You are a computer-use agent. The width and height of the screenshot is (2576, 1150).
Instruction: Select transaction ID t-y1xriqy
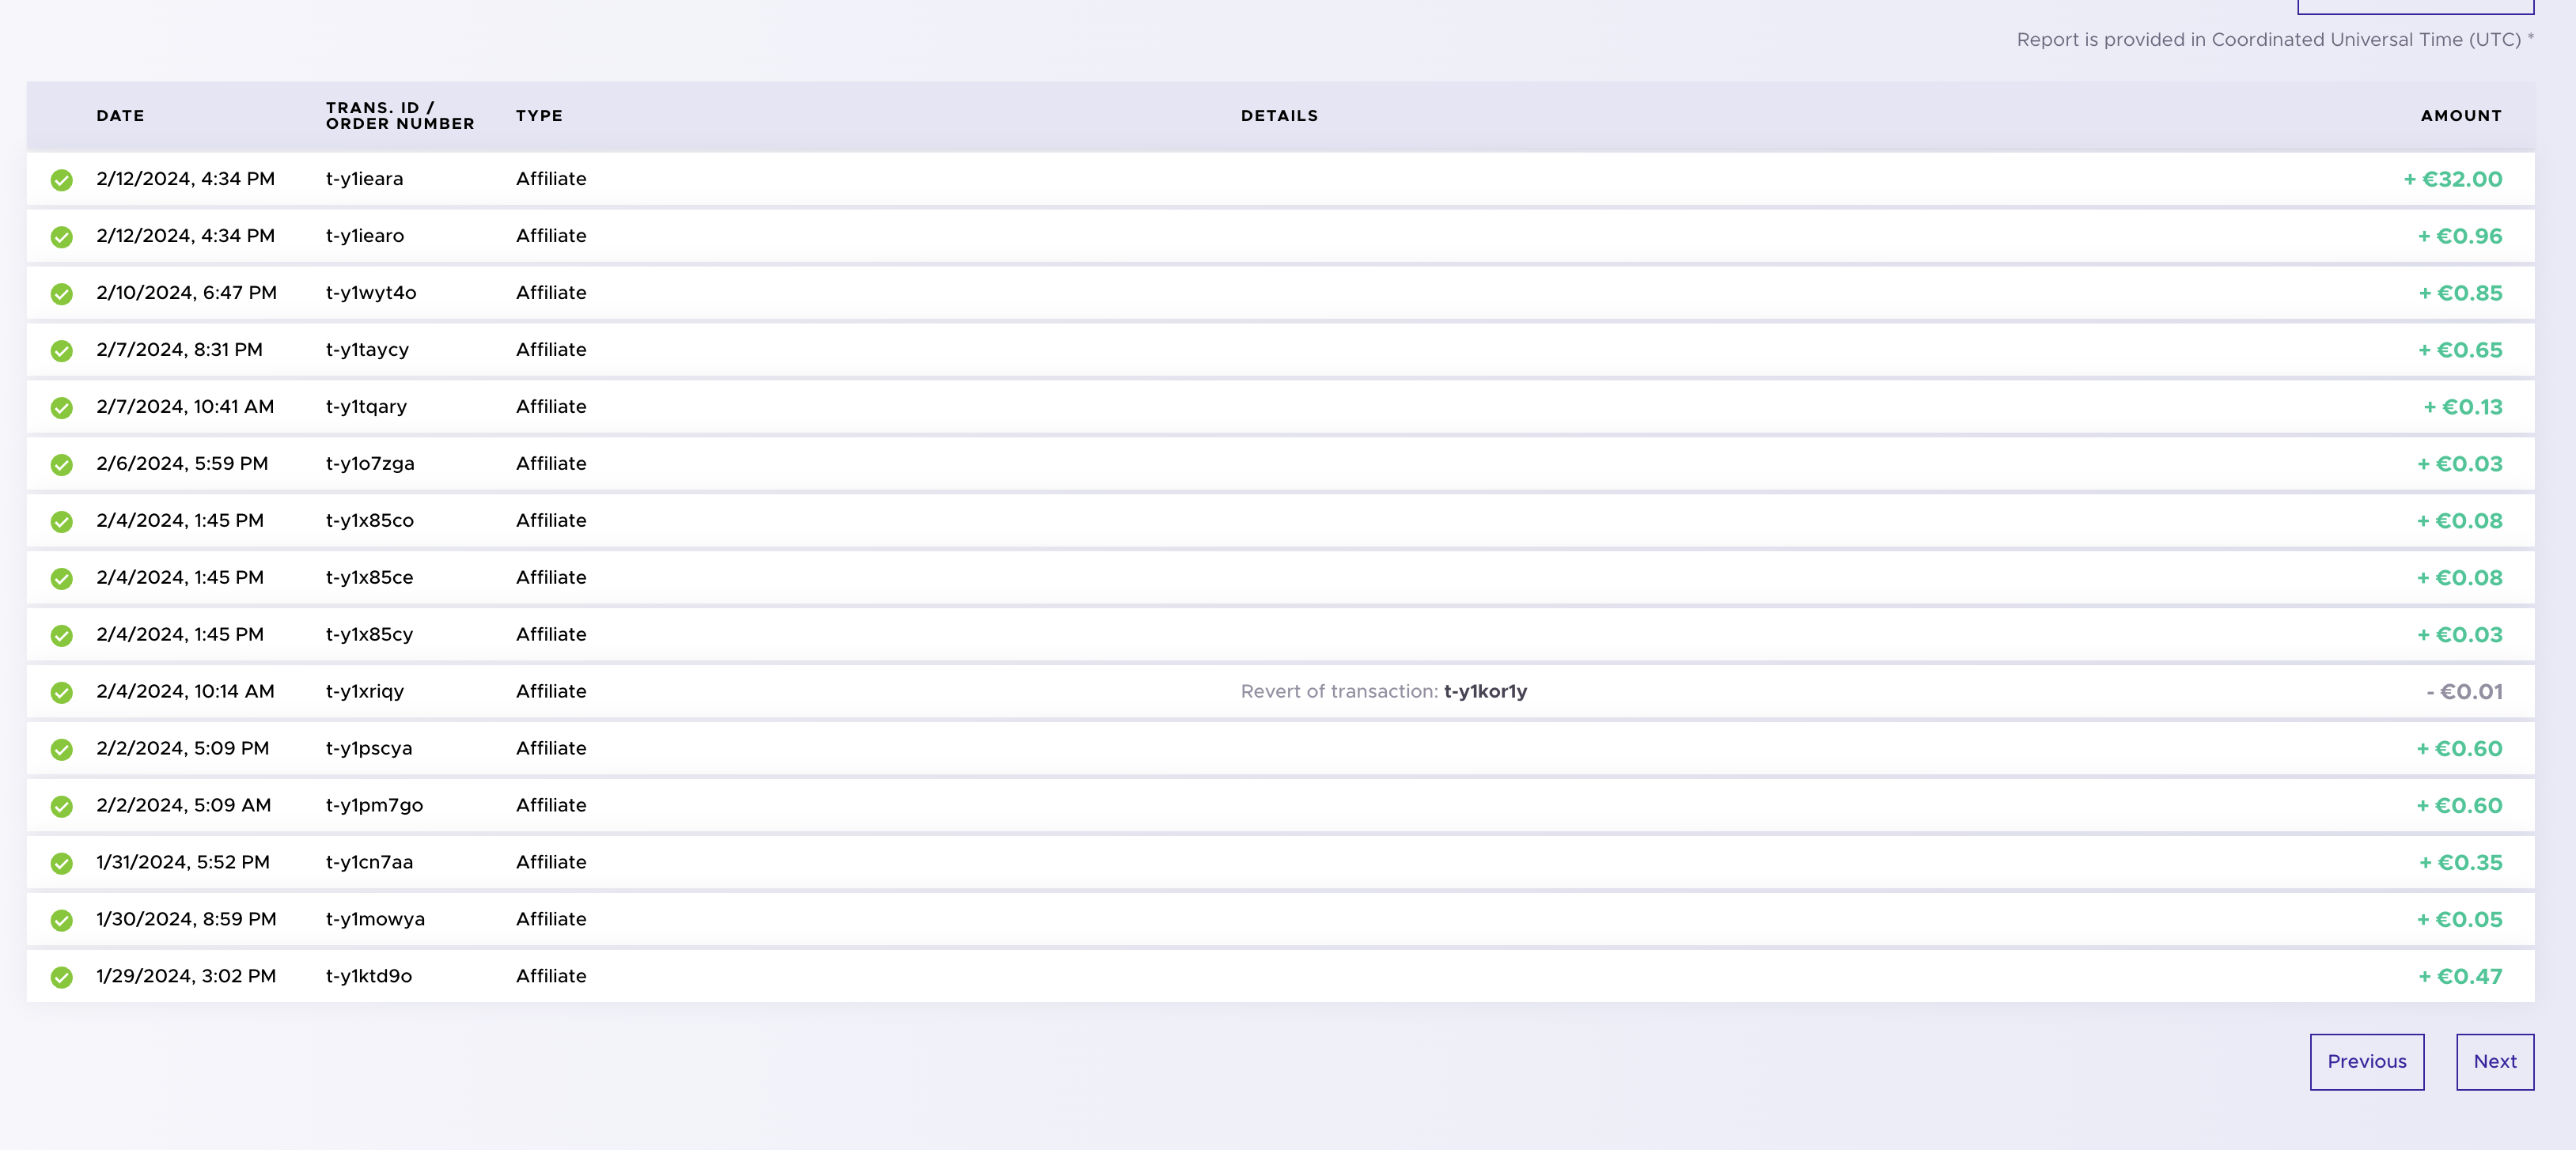point(365,692)
